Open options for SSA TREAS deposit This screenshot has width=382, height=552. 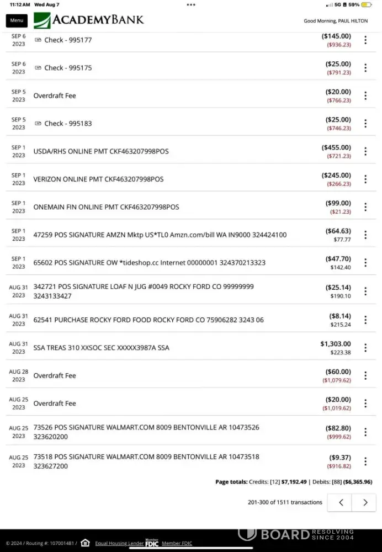(x=365, y=348)
